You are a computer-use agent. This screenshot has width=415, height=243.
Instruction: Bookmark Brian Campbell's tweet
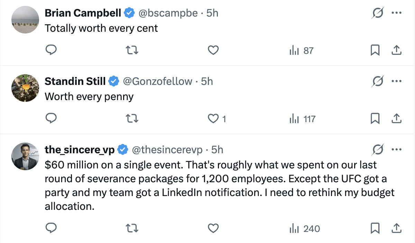coord(375,50)
